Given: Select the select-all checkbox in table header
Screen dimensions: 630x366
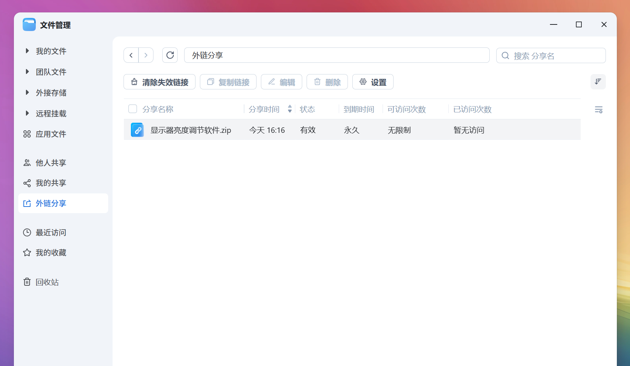Looking at the screenshot, I should 132,109.
